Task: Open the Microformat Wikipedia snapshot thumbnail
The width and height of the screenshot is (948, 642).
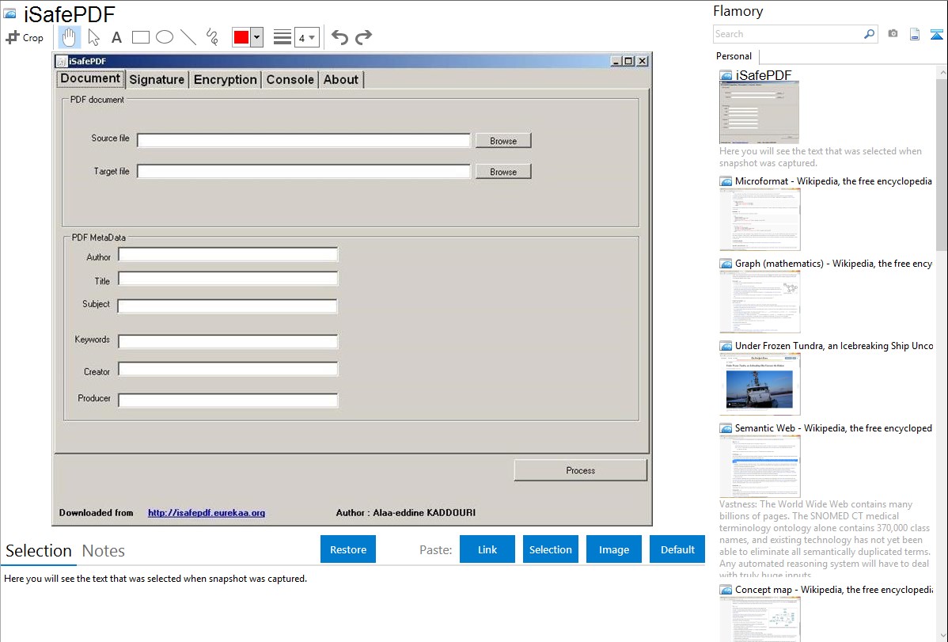Action: pyautogui.click(x=760, y=219)
